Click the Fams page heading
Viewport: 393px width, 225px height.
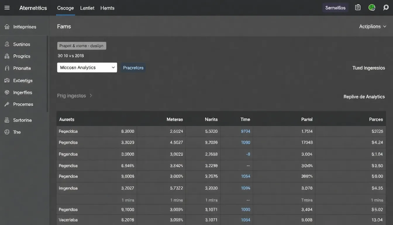(64, 26)
